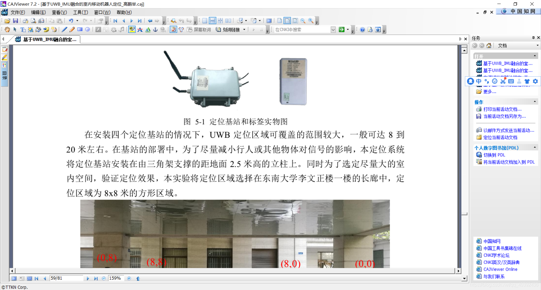The width and height of the screenshot is (541, 290).
Task: Save the document using the floppy icon
Action: click(x=15, y=21)
